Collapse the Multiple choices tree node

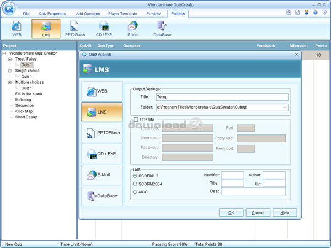tap(10, 82)
